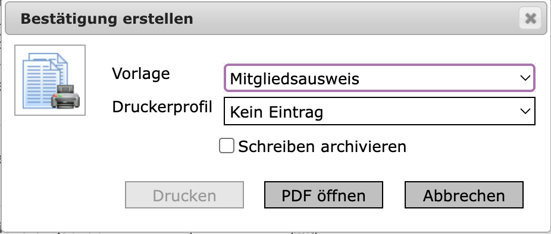The height and width of the screenshot is (234, 551).
Task: Click the stacked pages in the dialog icon
Action: point(45,80)
